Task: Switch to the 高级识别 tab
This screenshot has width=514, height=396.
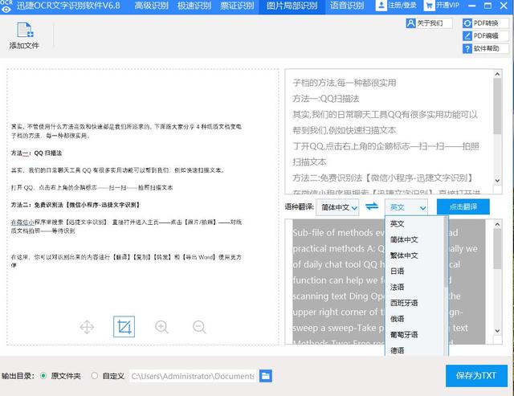Action: tap(152, 6)
